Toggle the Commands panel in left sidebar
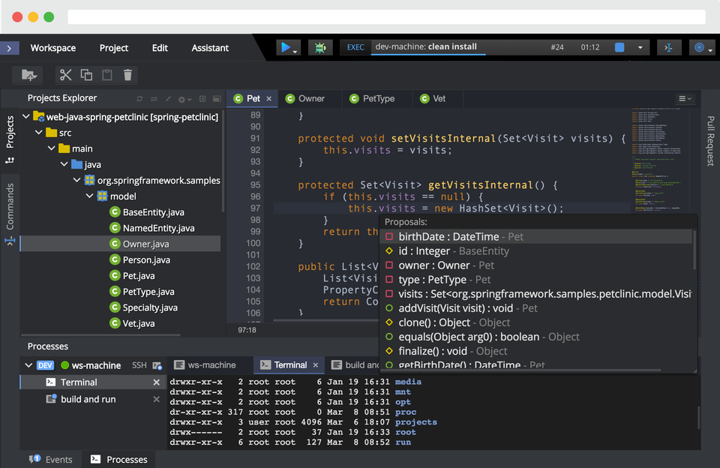Image resolution: width=720 pixels, height=468 pixels. 10,201
